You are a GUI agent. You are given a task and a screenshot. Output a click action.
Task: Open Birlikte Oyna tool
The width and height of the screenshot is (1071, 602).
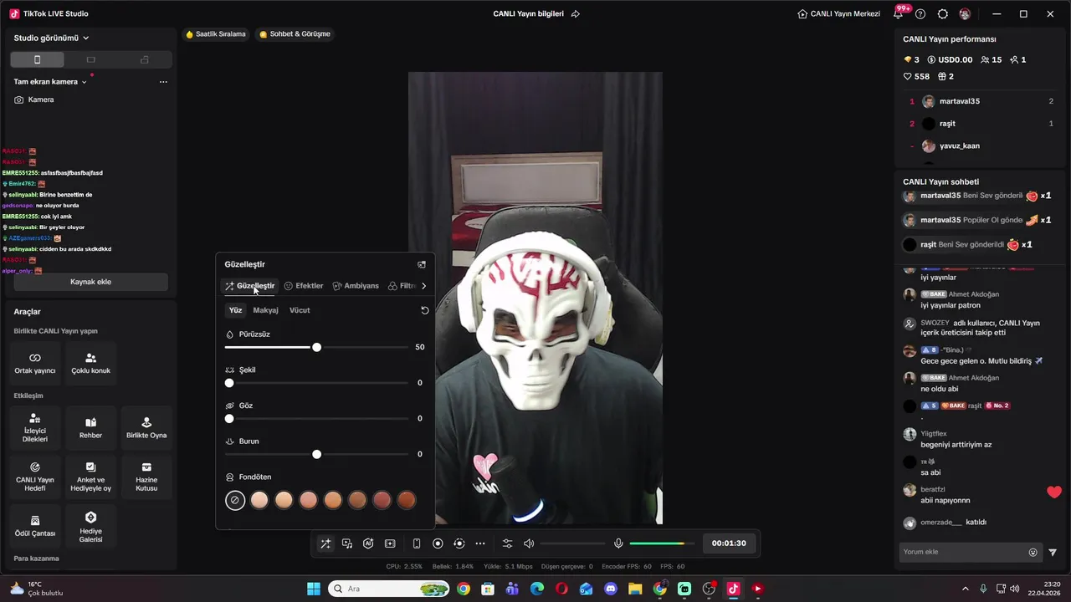[x=146, y=428]
